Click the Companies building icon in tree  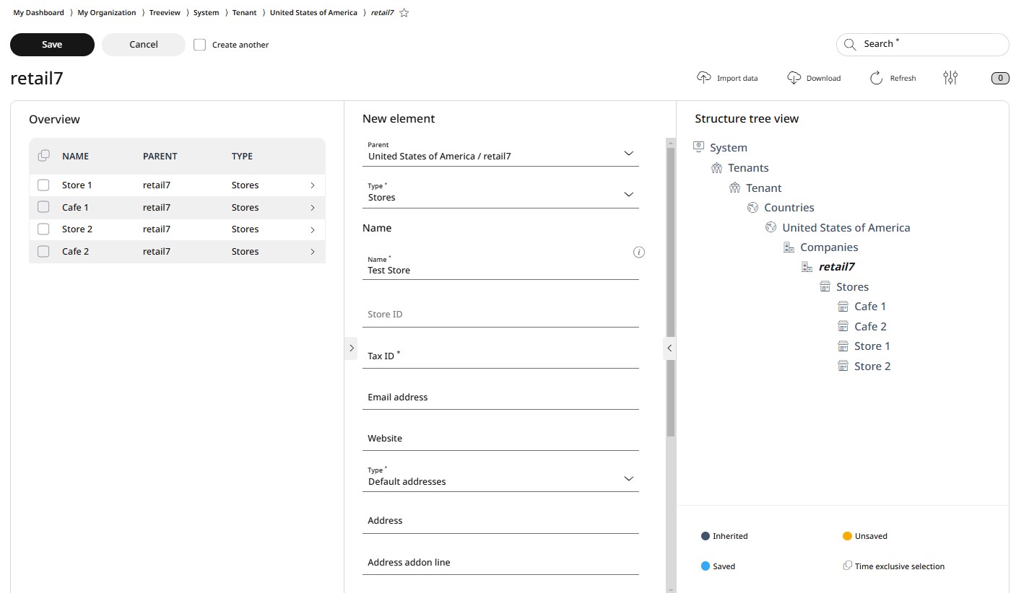click(789, 247)
